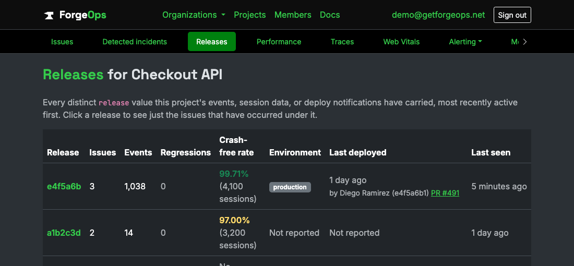Click 'Not reported' in Environment column for a1b2c3d
This screenshot has width=574, height=266.
click(x=294, y=233)
